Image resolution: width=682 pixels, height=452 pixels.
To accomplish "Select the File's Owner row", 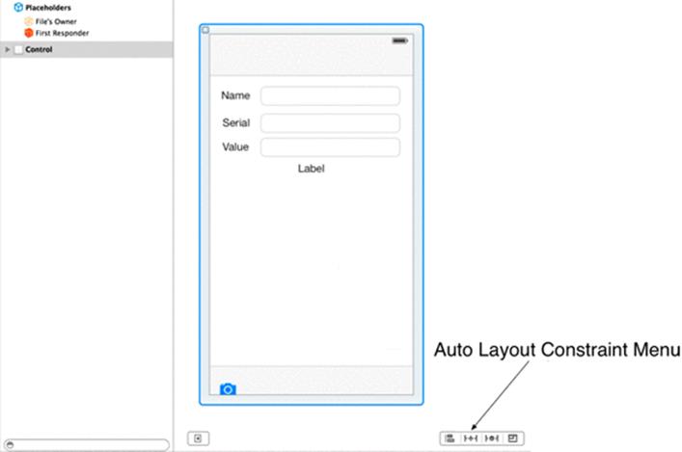I will click(87, 21).
